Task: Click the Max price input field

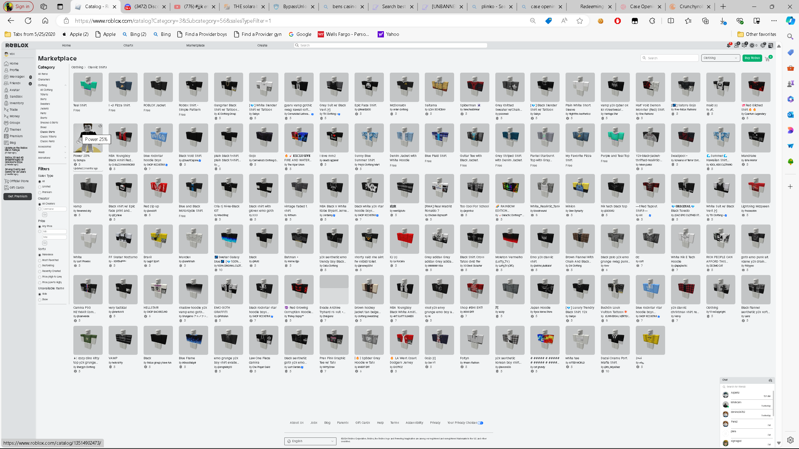Action: [54, 237]
